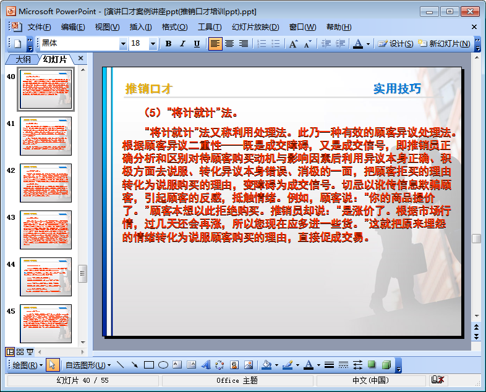486x392 pixels.
Task: Select slide 45 thumbnail
Action: (46, 323)
